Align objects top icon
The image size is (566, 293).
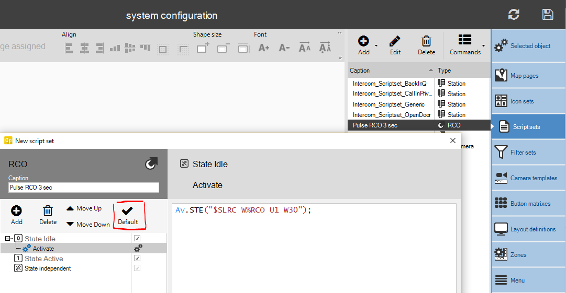coord(145,47)
